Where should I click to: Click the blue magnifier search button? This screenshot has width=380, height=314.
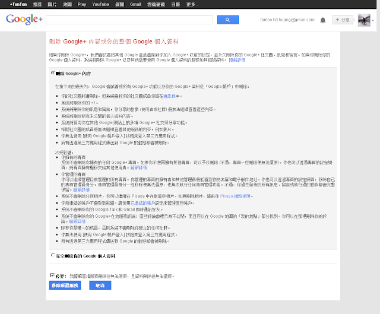pos(228,20)
